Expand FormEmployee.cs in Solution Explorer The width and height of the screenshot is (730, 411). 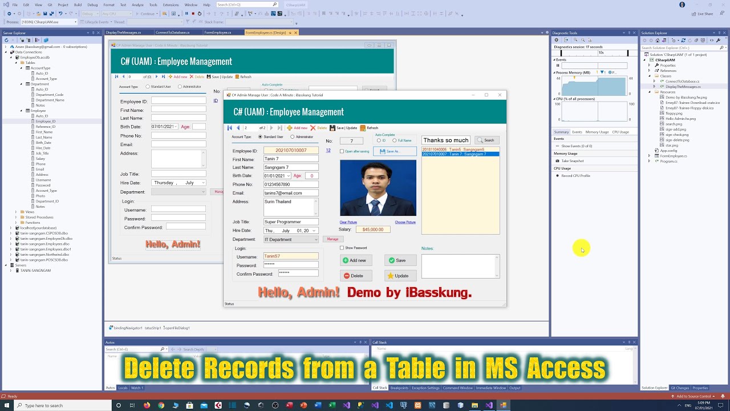[x=649, y=156]
